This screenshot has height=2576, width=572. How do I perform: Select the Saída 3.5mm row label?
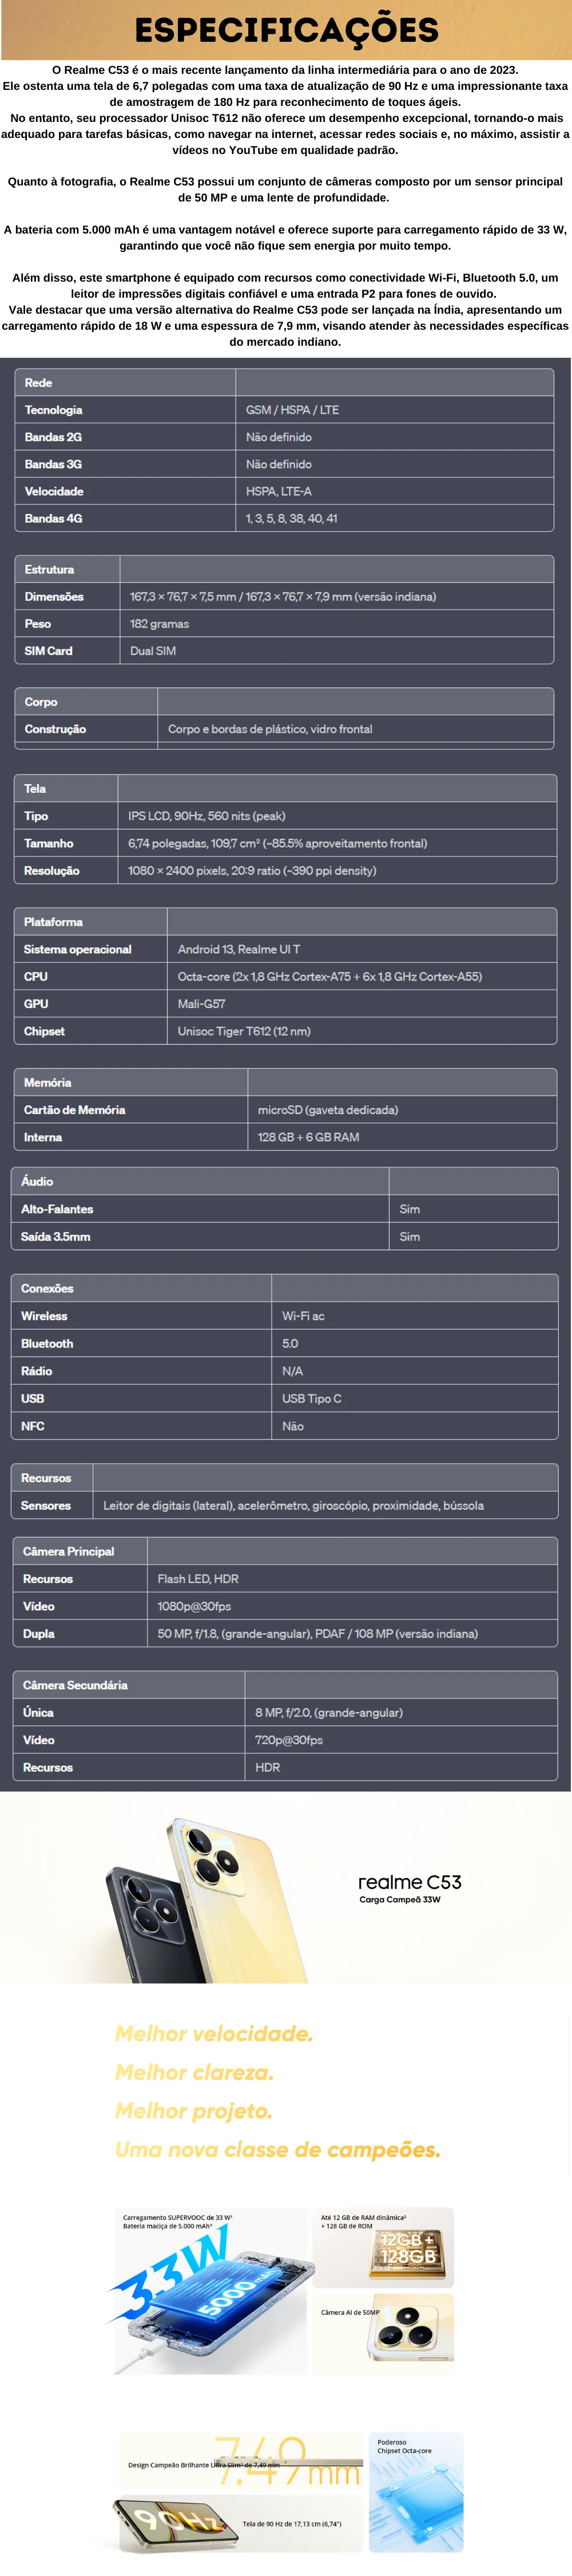[56, 1236]
